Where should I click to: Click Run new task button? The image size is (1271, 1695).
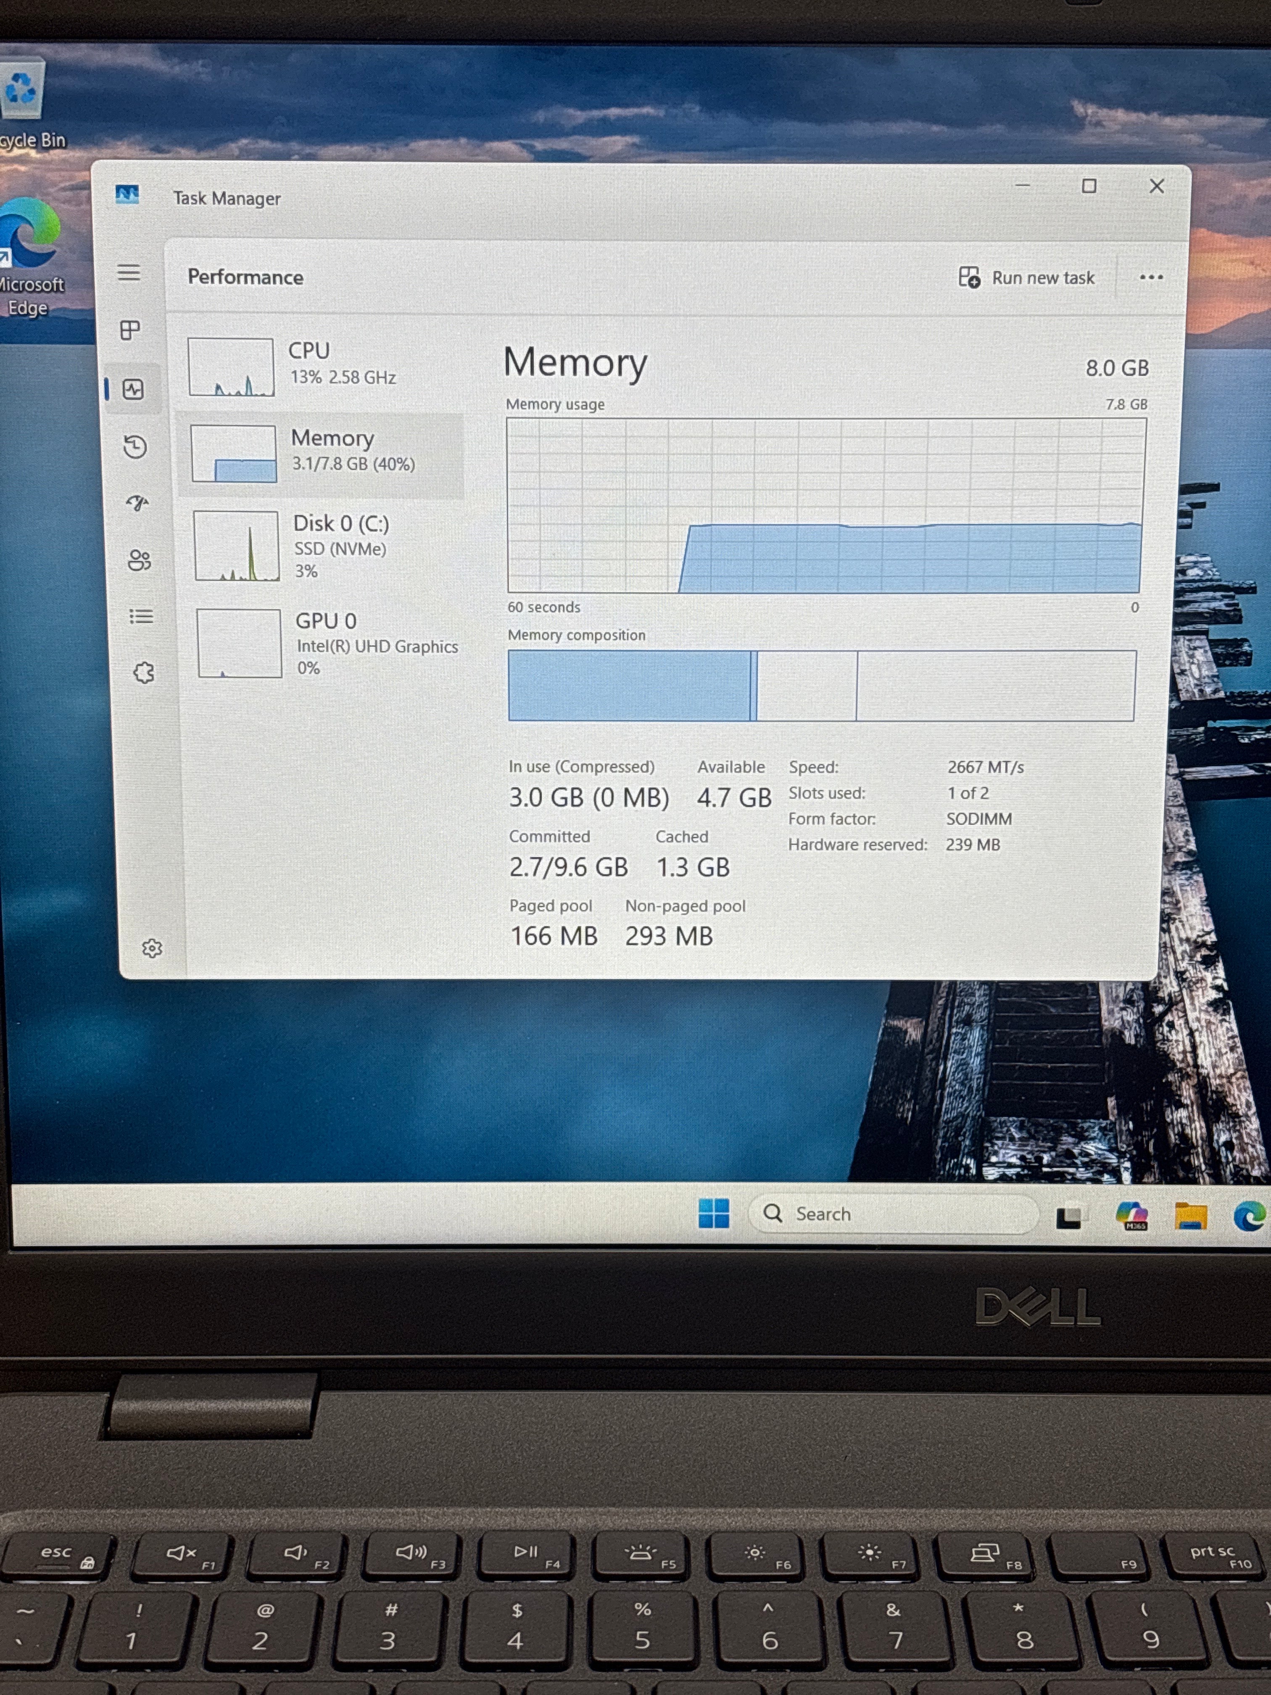(1027, 277)
